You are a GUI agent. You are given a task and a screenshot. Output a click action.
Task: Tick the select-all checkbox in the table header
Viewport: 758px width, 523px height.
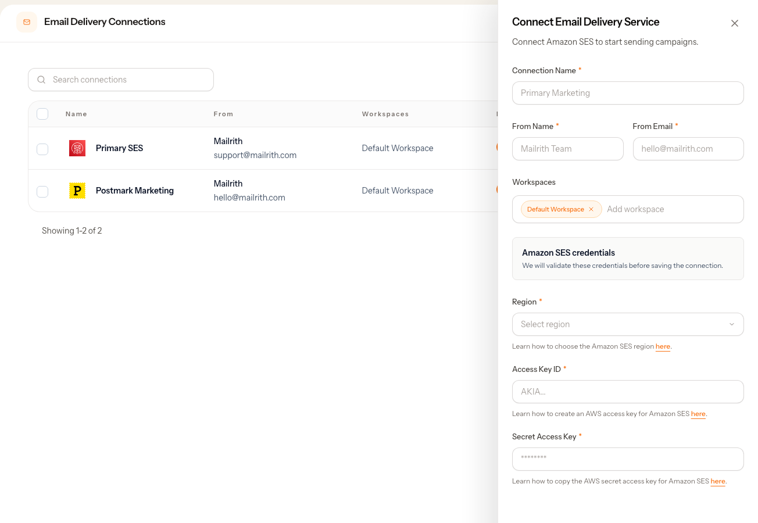coord(42,114)
